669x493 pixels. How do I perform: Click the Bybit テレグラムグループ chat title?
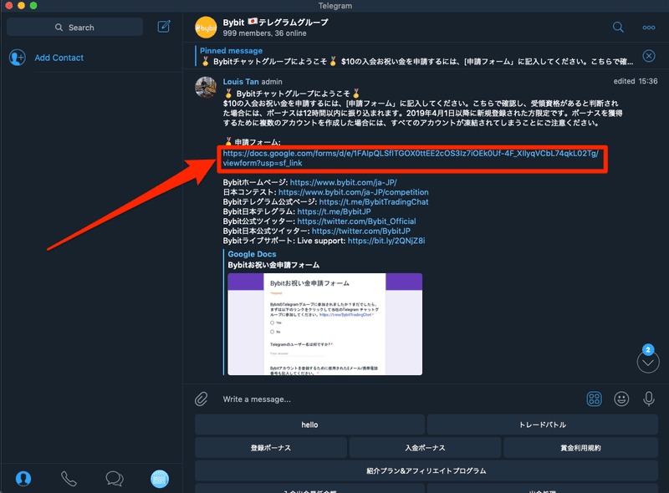(x=276, y=23)
